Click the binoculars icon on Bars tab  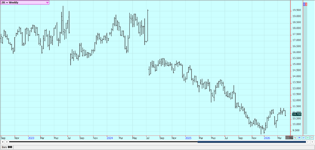pyautogui.click(x=10, y=147)
